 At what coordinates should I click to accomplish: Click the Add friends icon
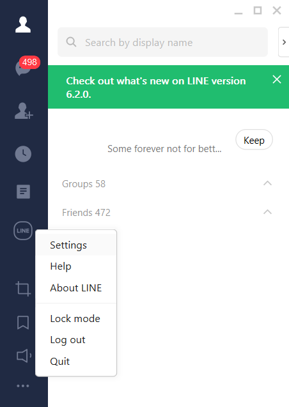[24, 111]
